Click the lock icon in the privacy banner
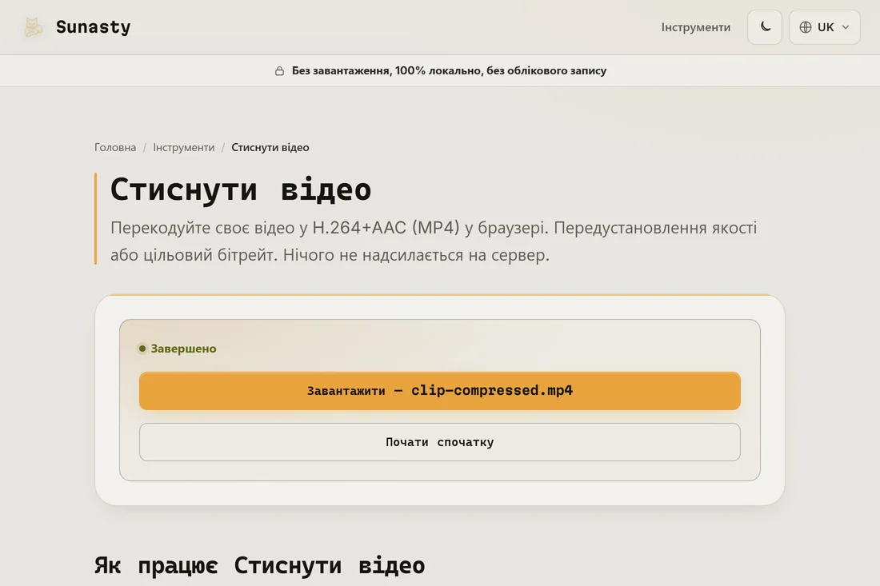Image resolution: width=880 pixels, height=586 pixels. pos(279,70)
